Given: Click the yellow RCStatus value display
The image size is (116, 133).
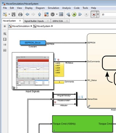Looking at the screenshot, I should click(x=59, y=69).
